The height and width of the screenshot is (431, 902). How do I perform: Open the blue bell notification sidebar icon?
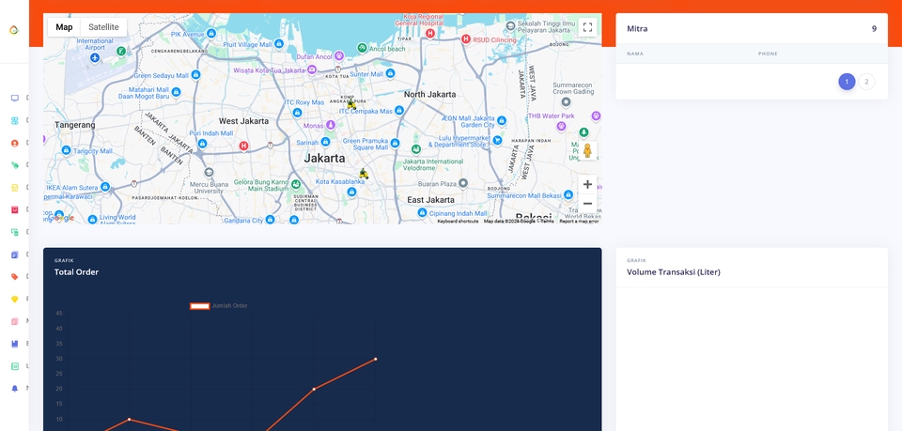(x=15, y=389)
